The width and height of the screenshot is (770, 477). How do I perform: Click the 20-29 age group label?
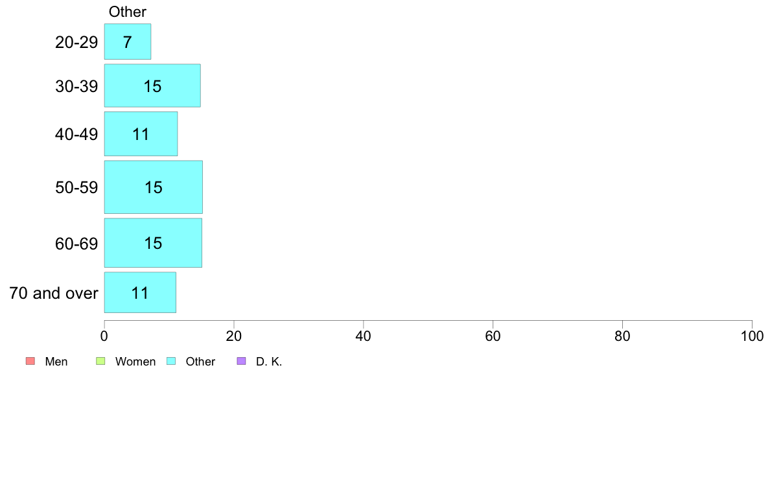[76, 42]
